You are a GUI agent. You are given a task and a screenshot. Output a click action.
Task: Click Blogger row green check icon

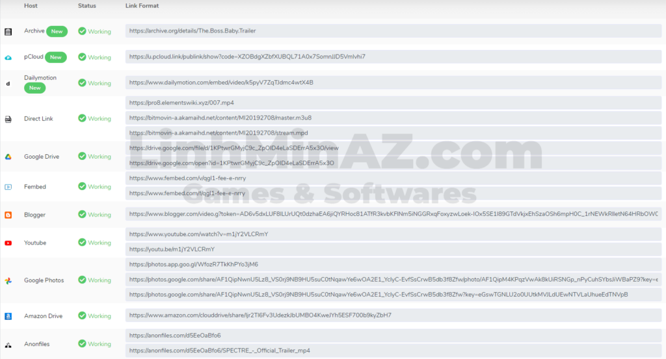click(82, 214)
